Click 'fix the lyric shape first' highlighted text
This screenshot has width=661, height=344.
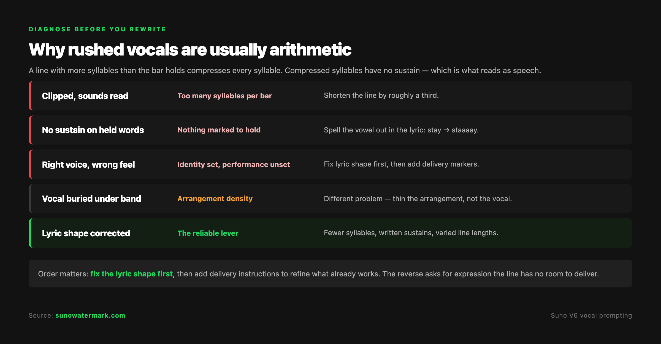pyautogui.click(x=132, y=274)
